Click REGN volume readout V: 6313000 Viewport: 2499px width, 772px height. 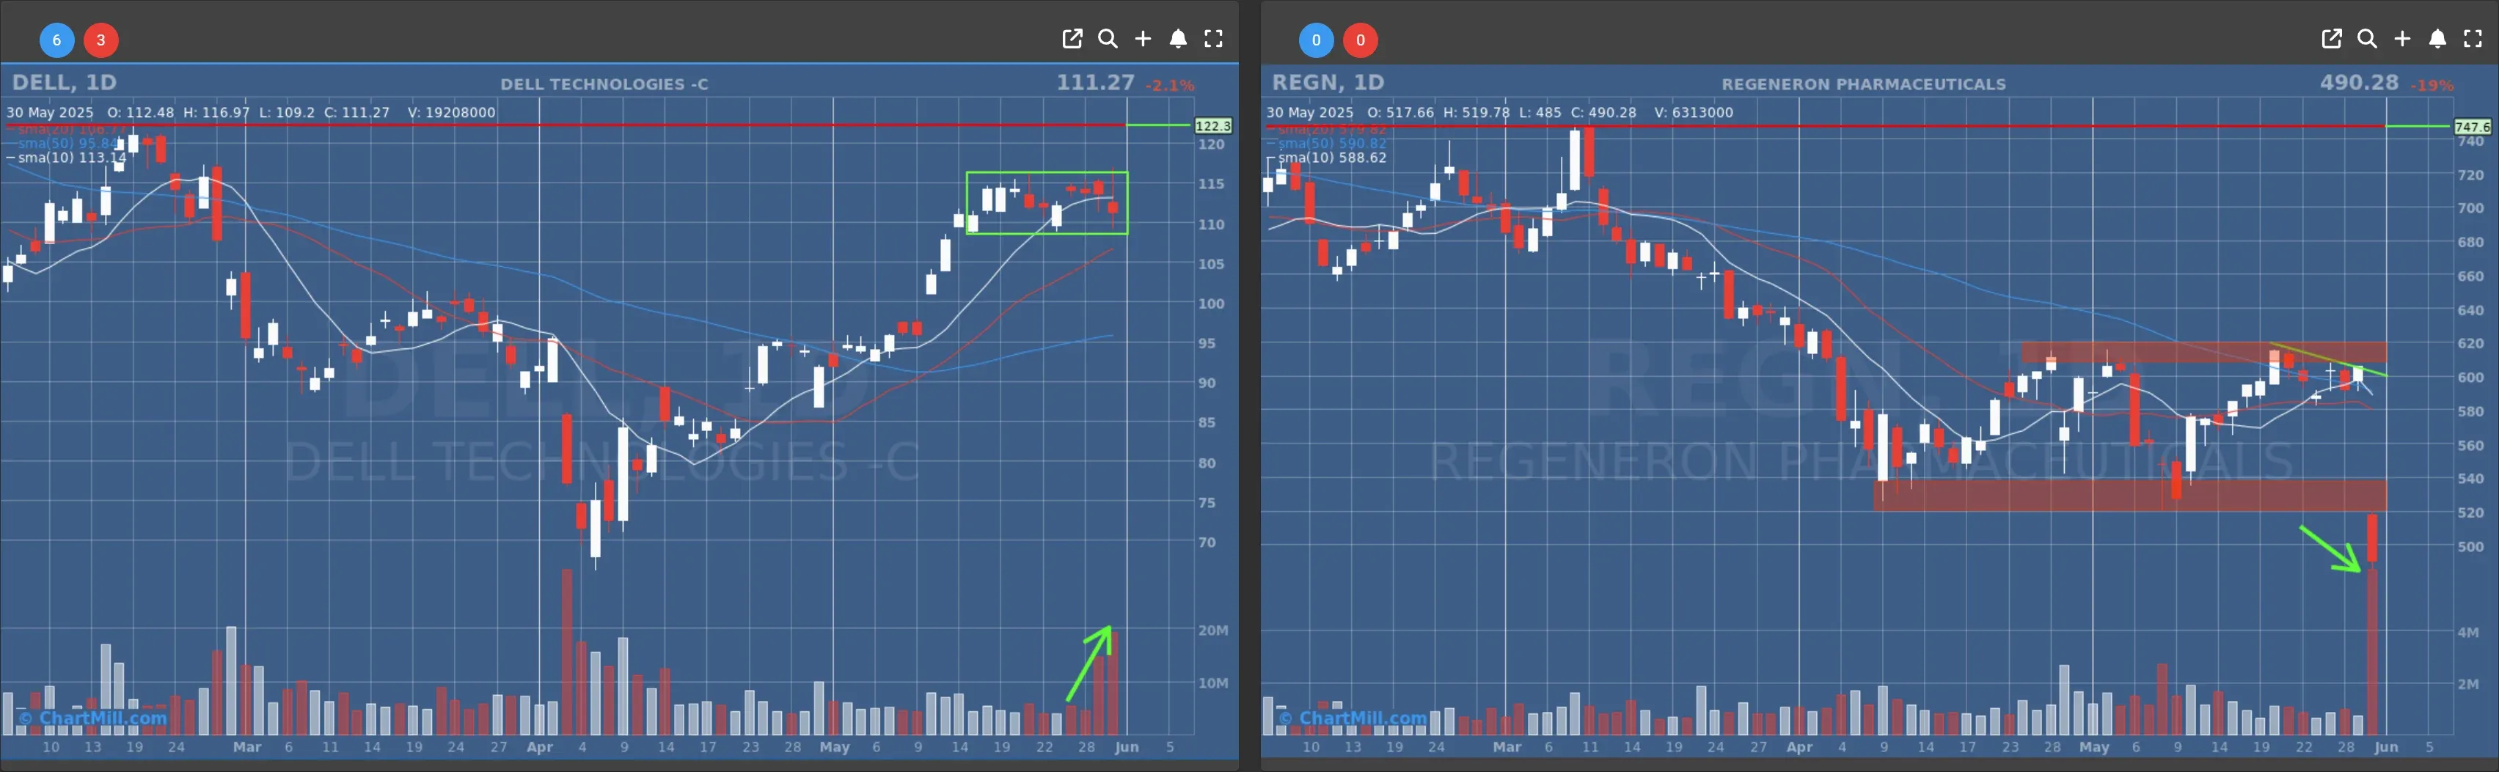[x=1694, y=112]
